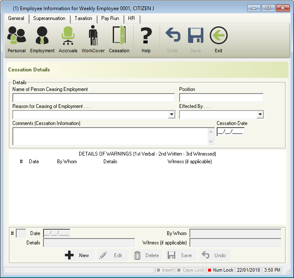
Task: Expand Reason for Ceasing of Employment dropdown
Action: tap(171, 114)
